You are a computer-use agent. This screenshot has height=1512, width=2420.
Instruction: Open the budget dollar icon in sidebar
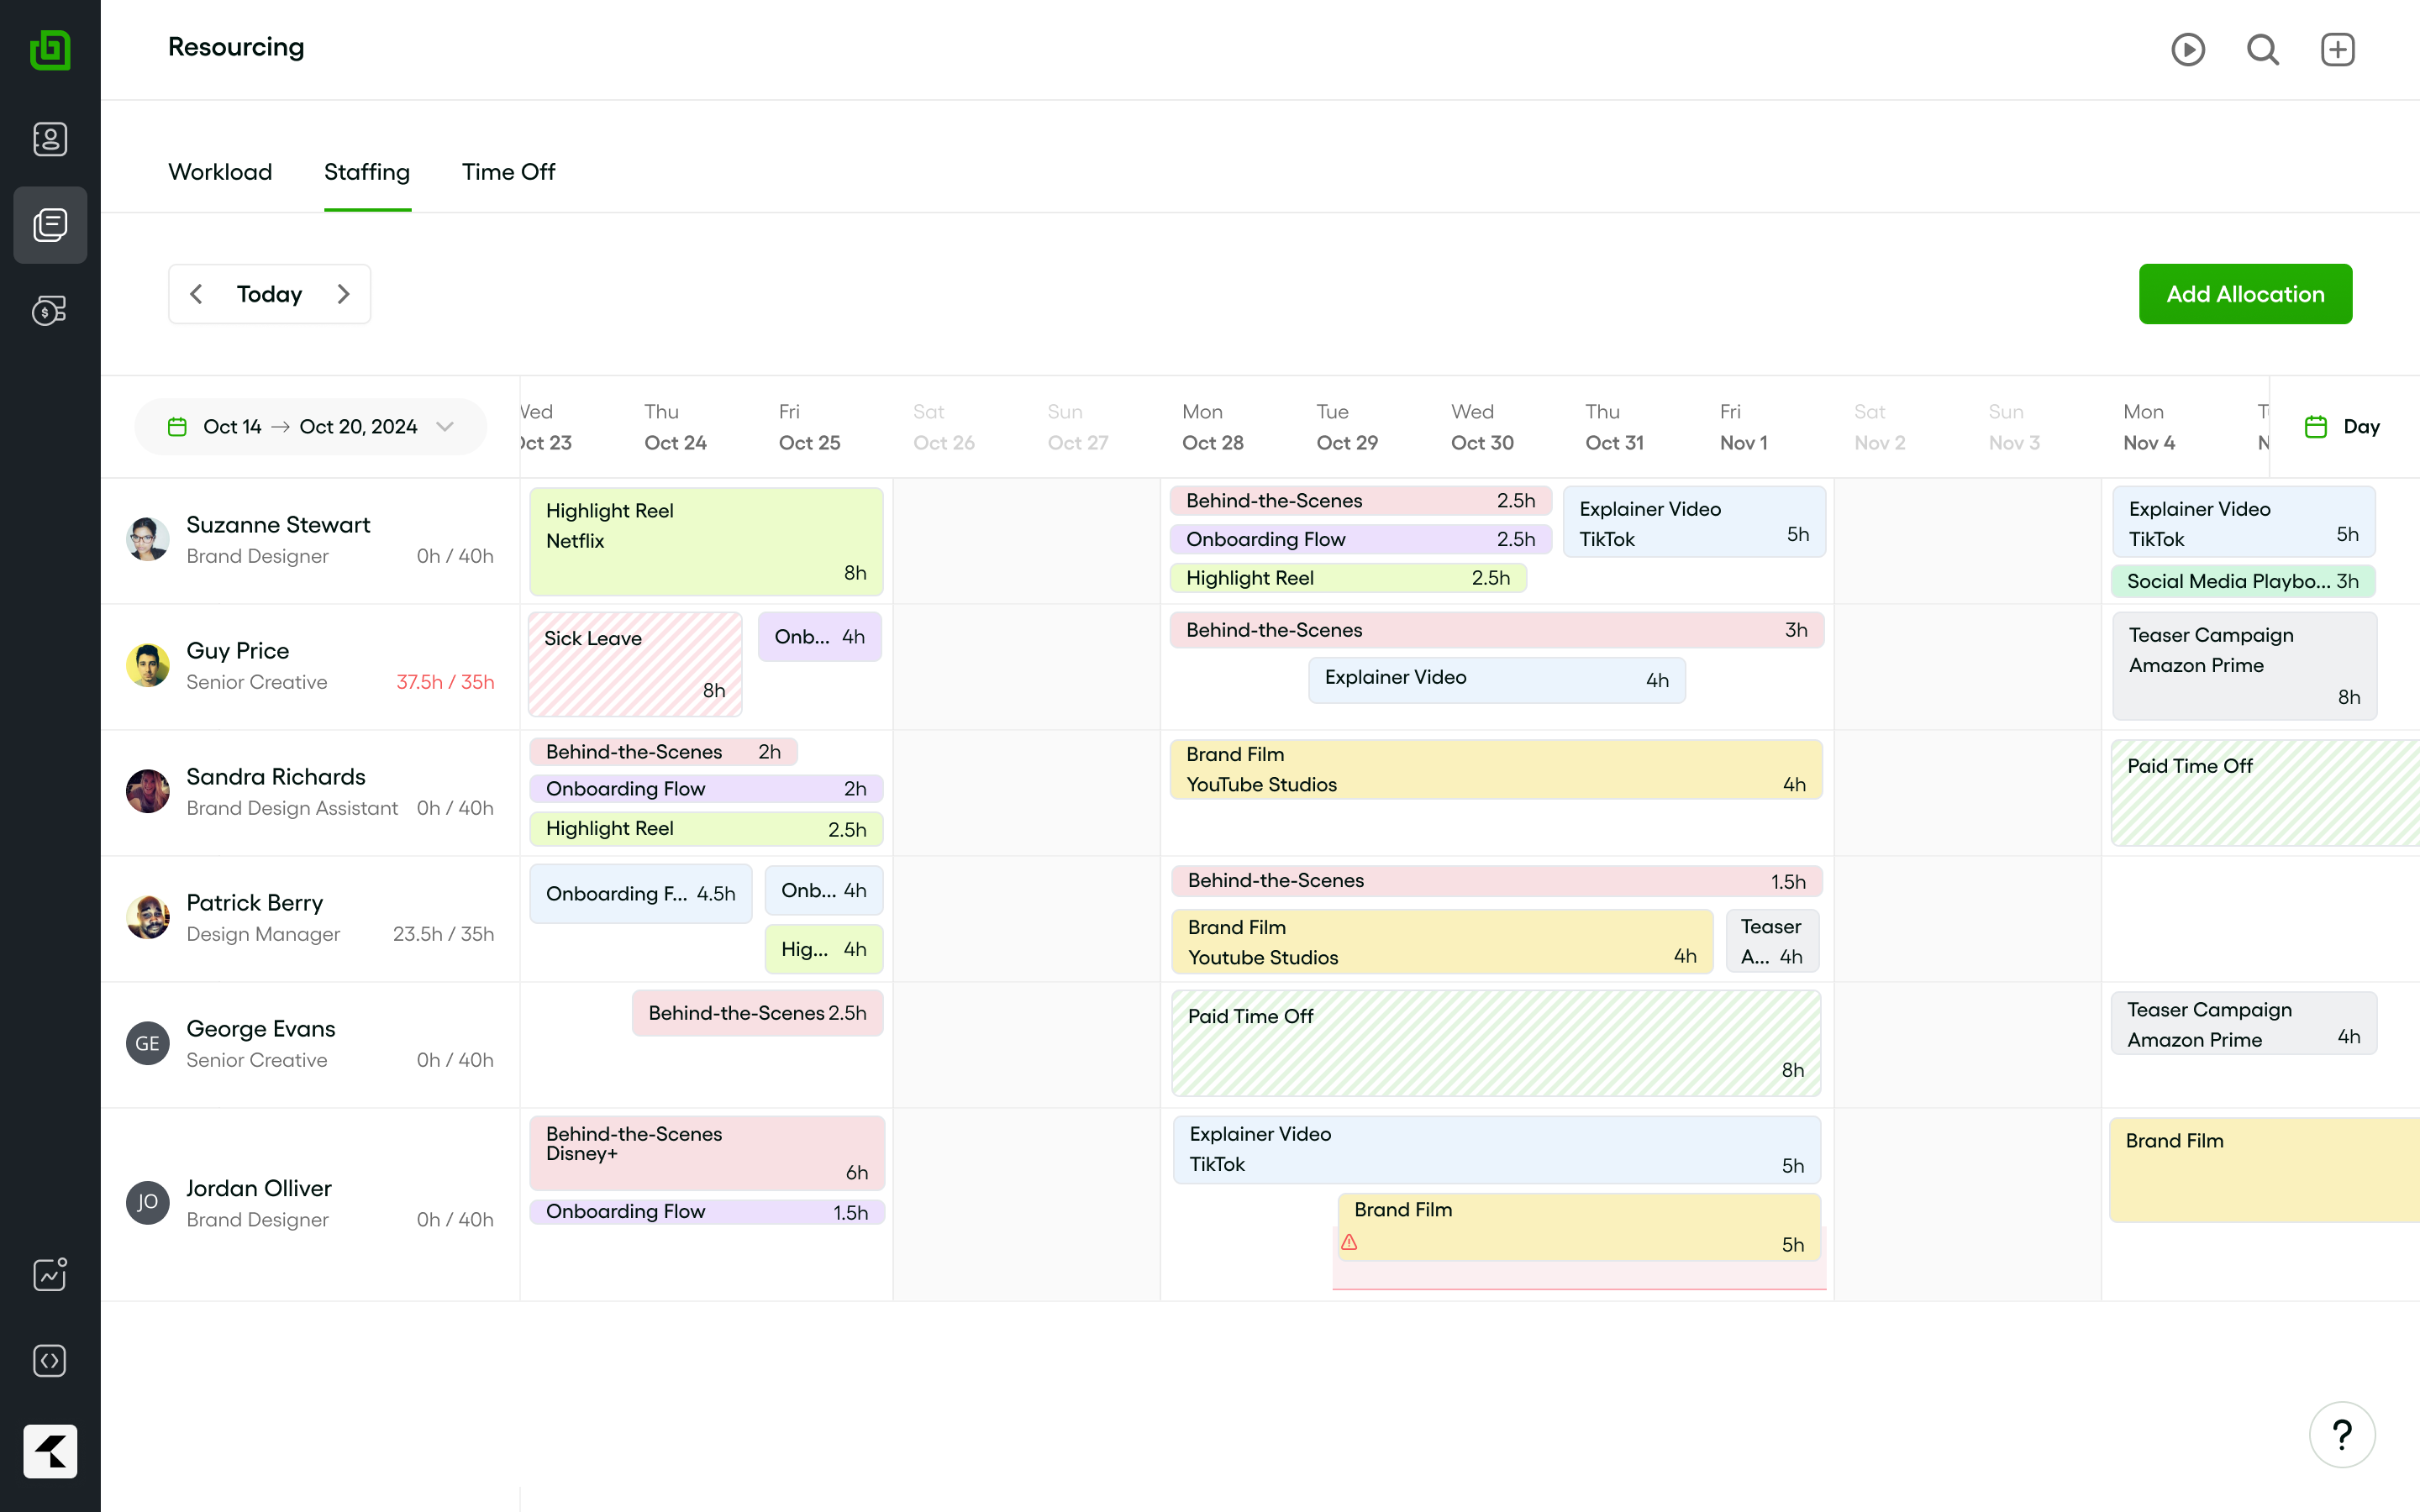pyautogui.click(x=50, y=311)
